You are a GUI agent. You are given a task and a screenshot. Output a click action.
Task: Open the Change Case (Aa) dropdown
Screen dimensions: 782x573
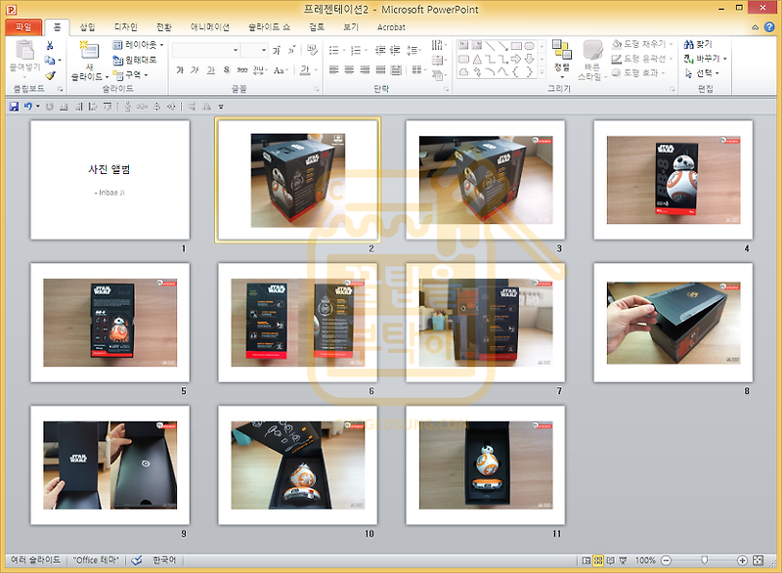point(281,70)
